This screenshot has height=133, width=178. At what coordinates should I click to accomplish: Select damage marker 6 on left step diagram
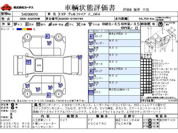[x=49, y=95]
